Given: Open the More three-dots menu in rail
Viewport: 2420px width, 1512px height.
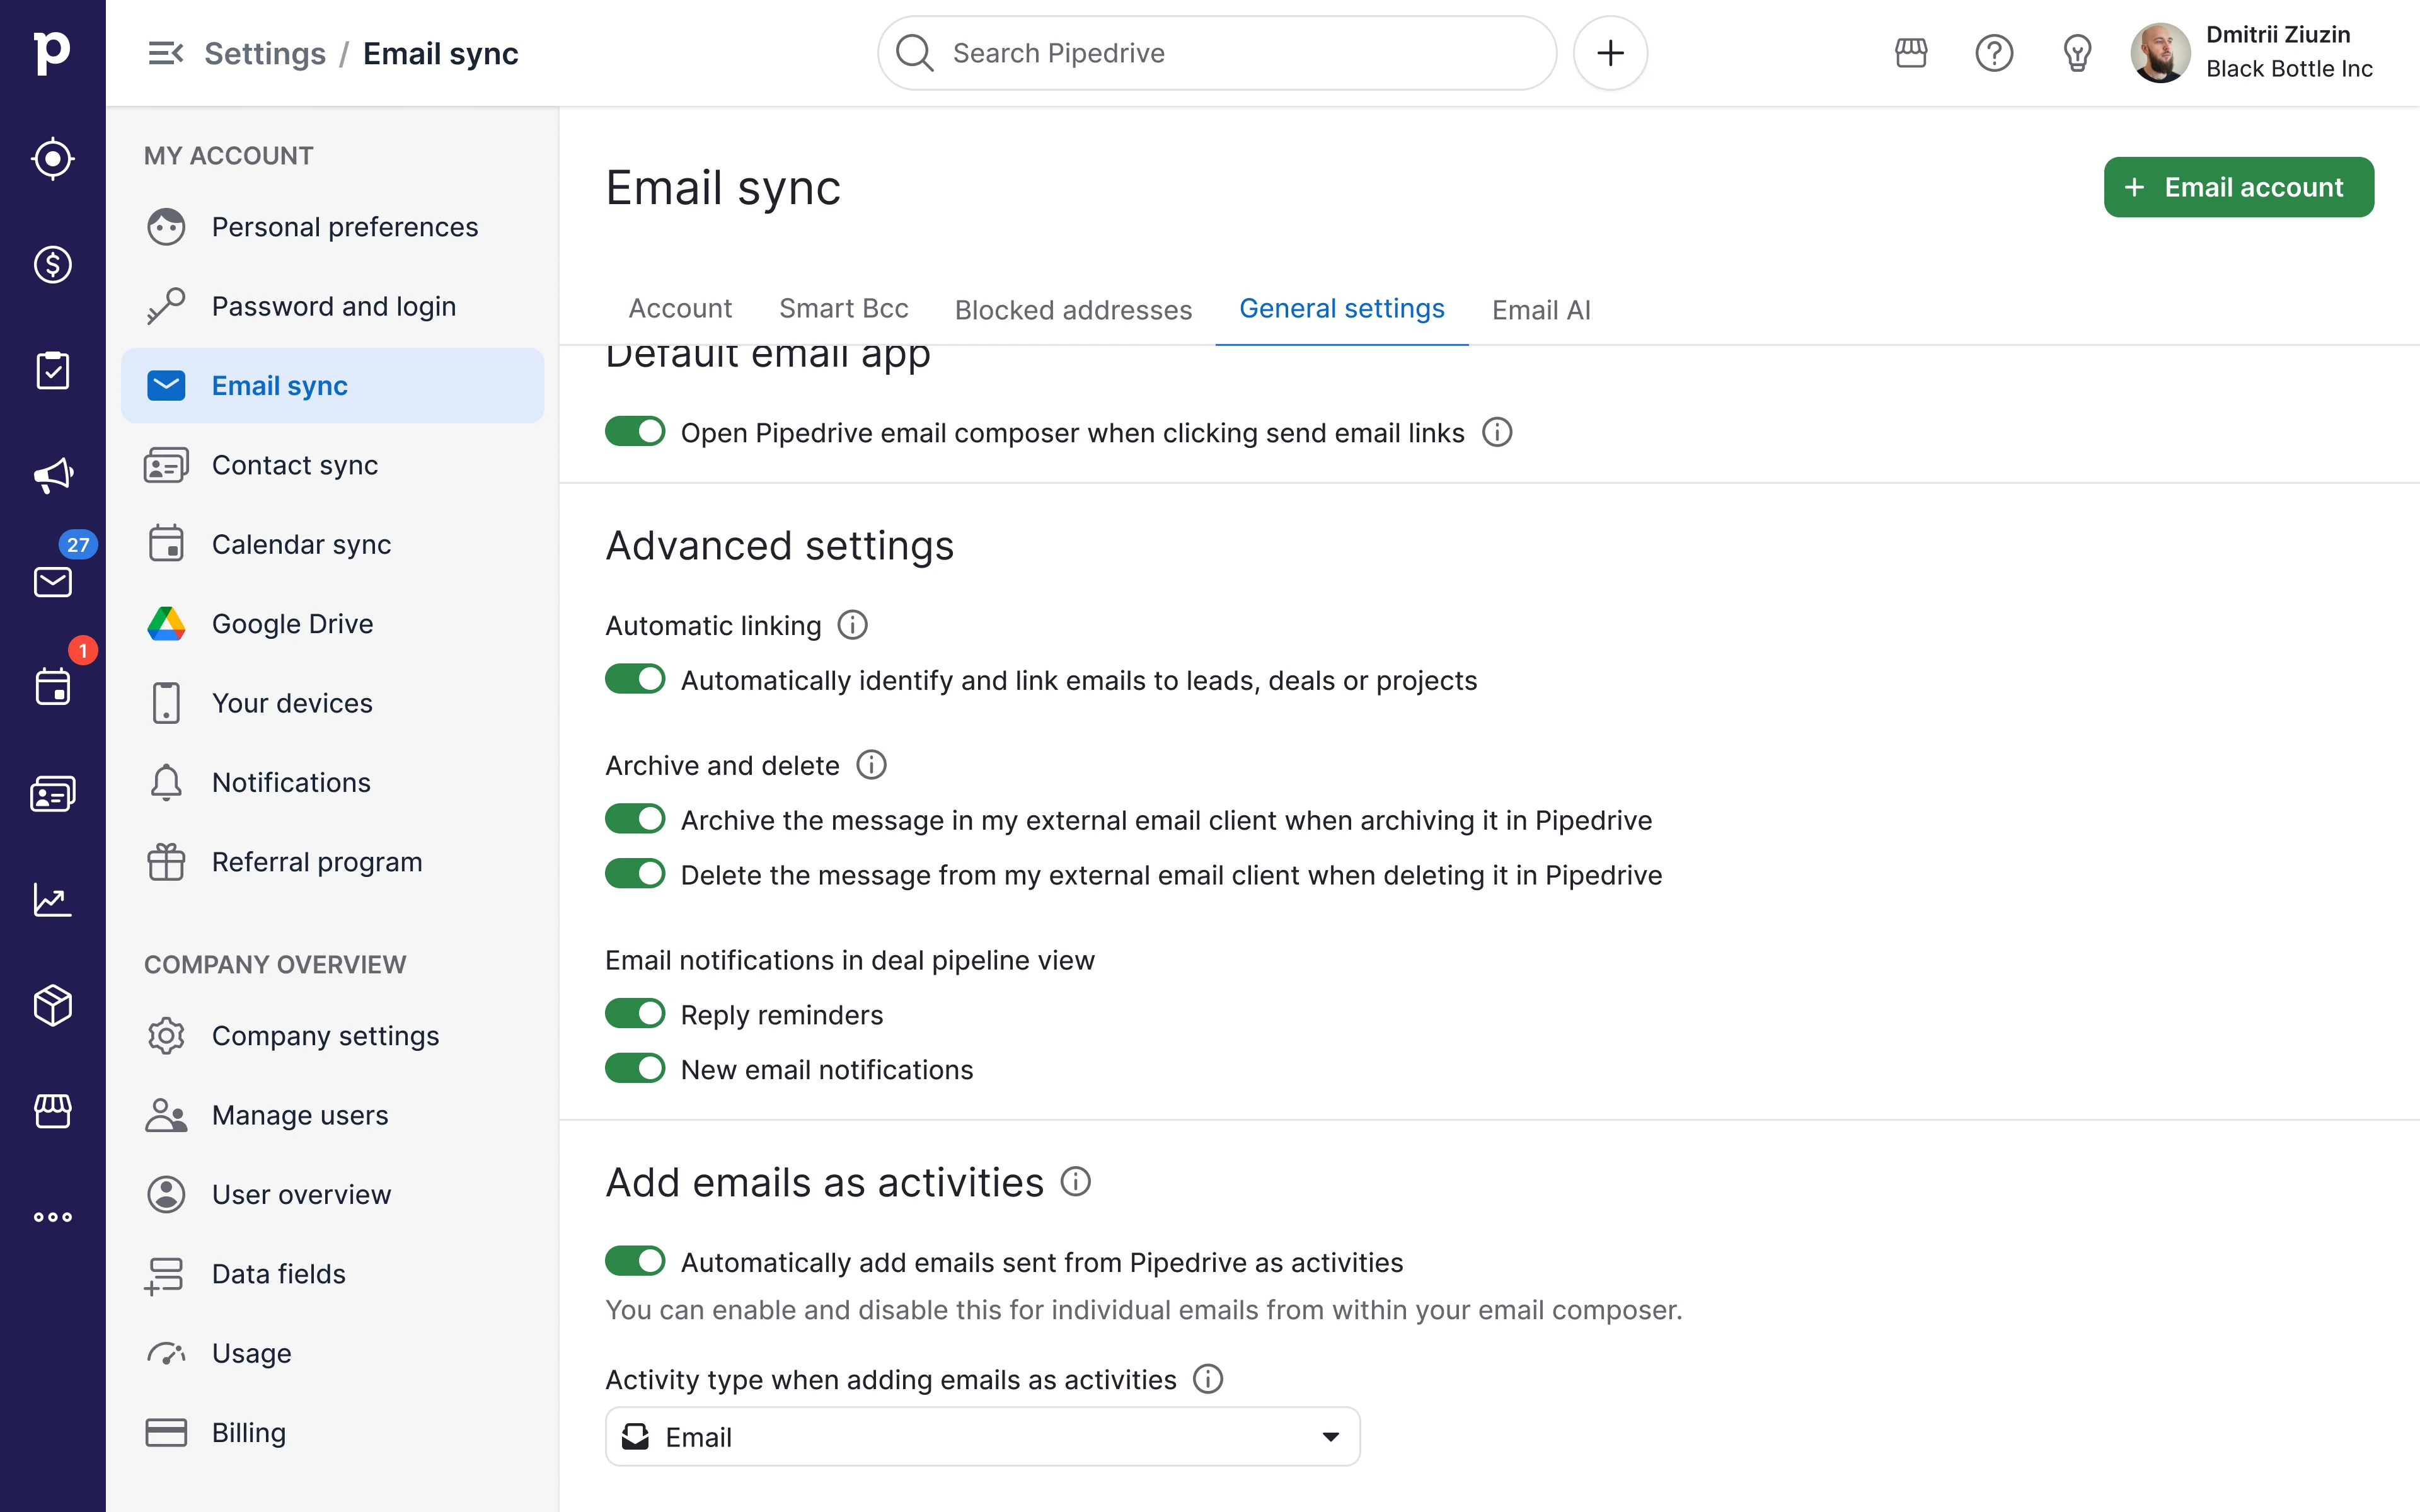Looking at the screenshot, I should click(x=52, y=1217).
